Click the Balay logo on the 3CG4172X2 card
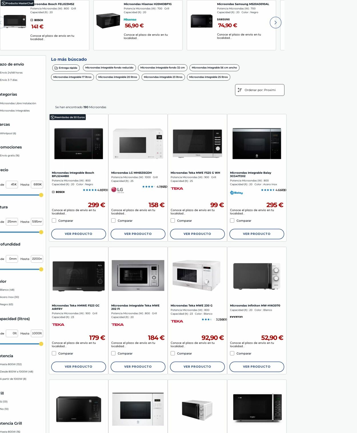The image size is (357, 433). pyautogui.click(x=236, y=193)
